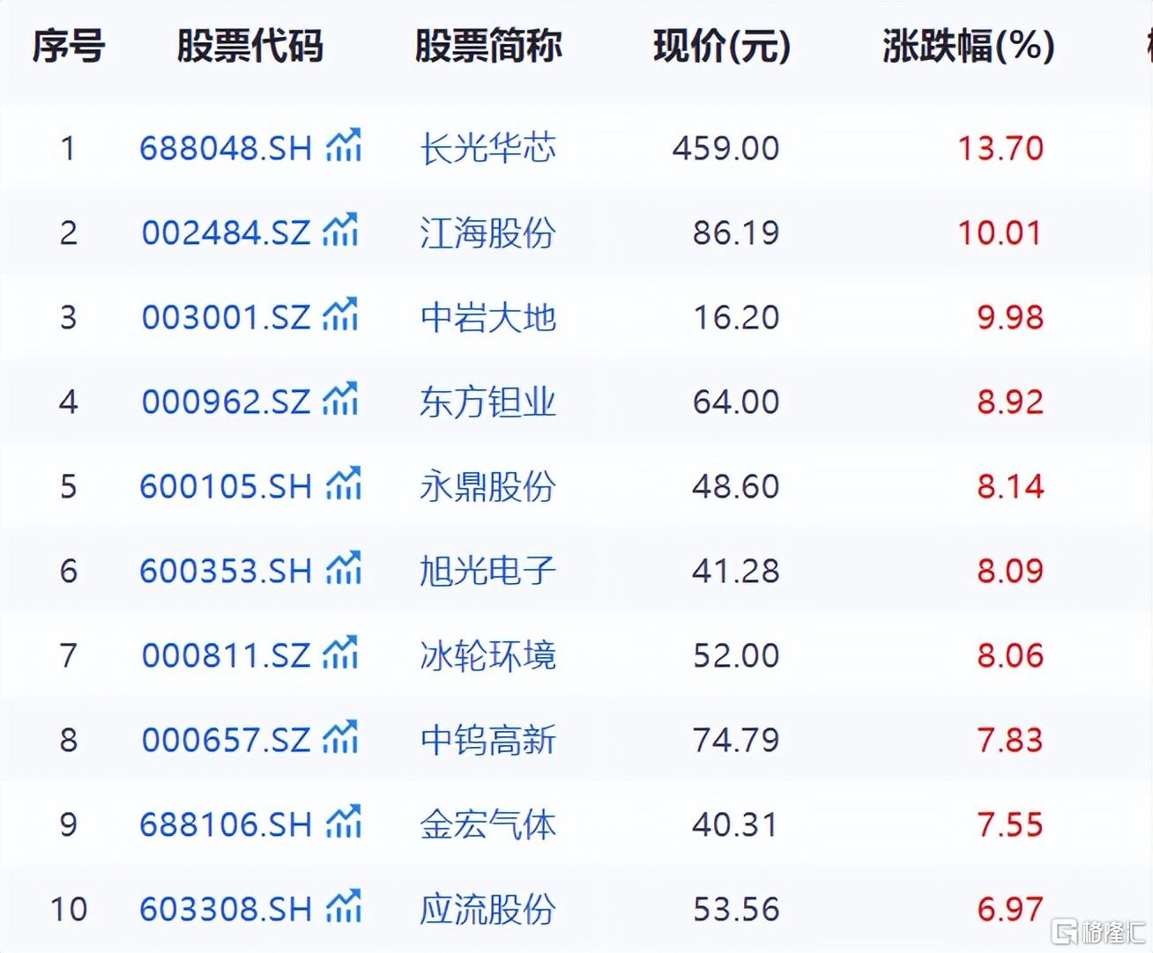Open stock name 长光华芯

tap(487, 148)
